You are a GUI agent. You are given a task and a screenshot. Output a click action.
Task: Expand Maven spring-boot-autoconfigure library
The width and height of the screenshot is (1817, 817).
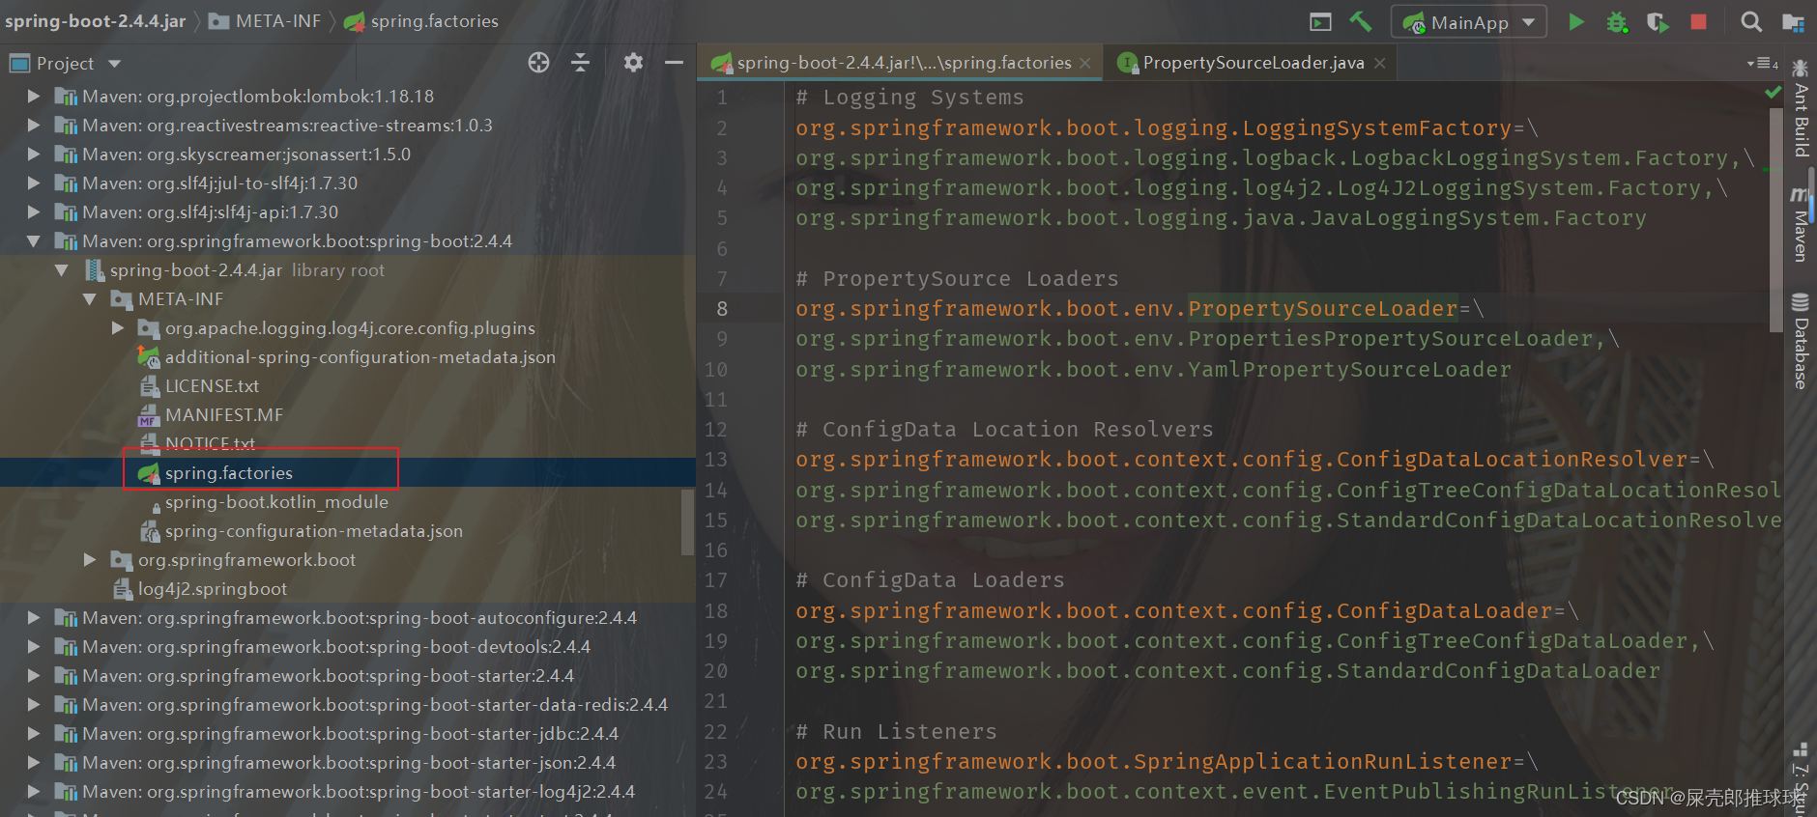coord(34,618)
